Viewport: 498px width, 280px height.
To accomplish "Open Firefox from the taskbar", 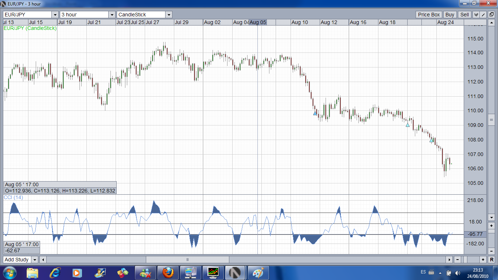I will (x=168, y=272).
